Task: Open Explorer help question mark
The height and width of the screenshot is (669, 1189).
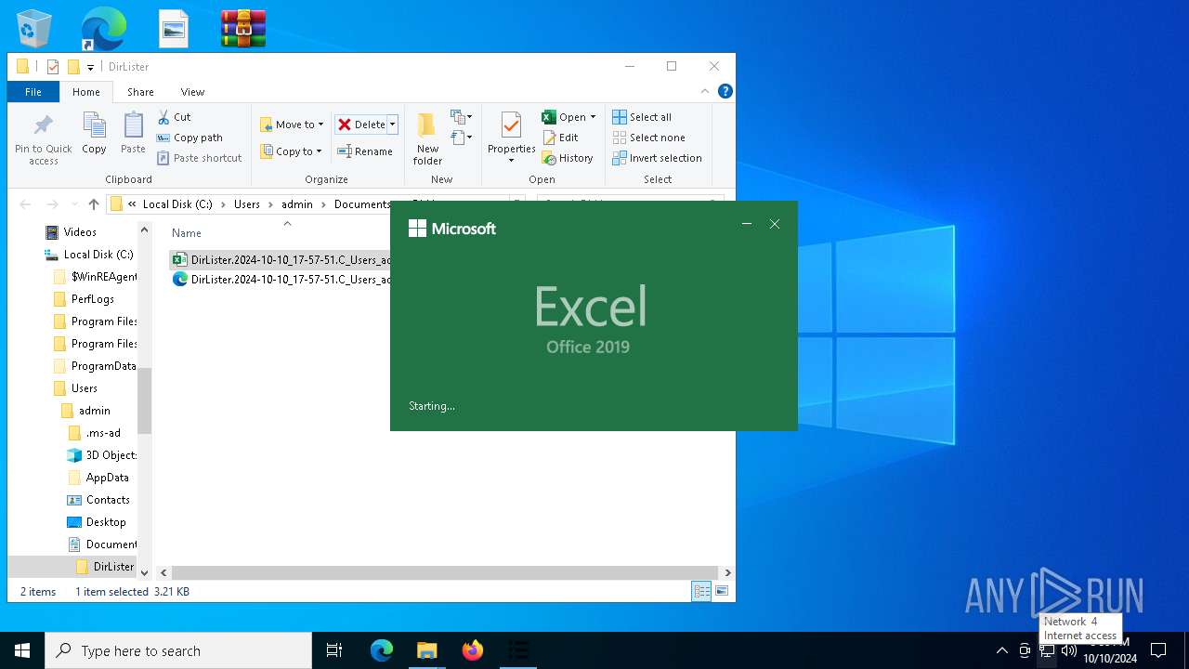Action: tap(725, 91)
